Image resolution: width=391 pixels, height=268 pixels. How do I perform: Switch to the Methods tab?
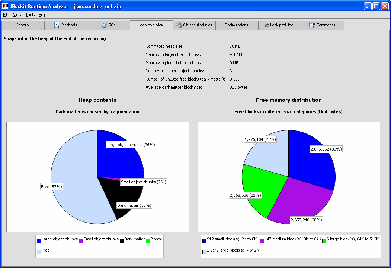(66, 25)
